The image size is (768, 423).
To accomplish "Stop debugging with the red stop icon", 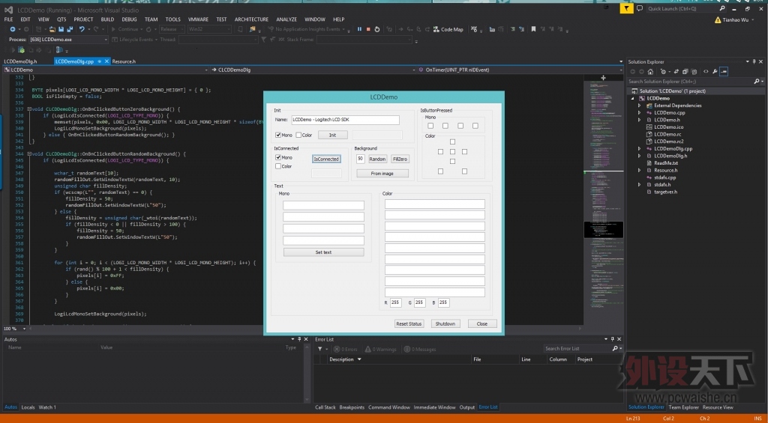I will point(368,29).
